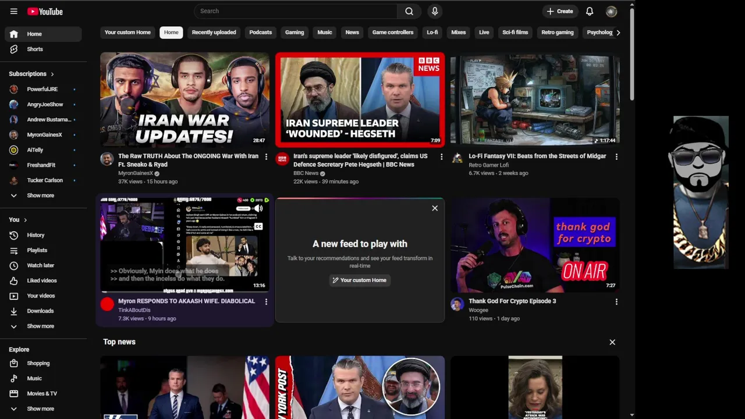This screenshot has height=419, width=745.
Task: Open AngryJoeShow subscription channel
Action: (x=43, y=104)
